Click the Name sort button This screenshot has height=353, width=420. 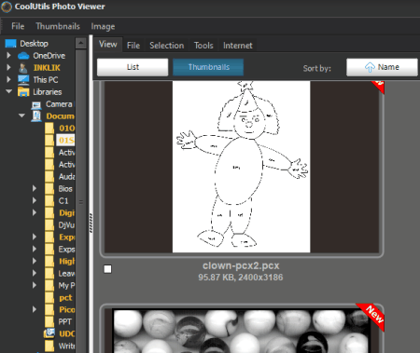click(382, 67)
